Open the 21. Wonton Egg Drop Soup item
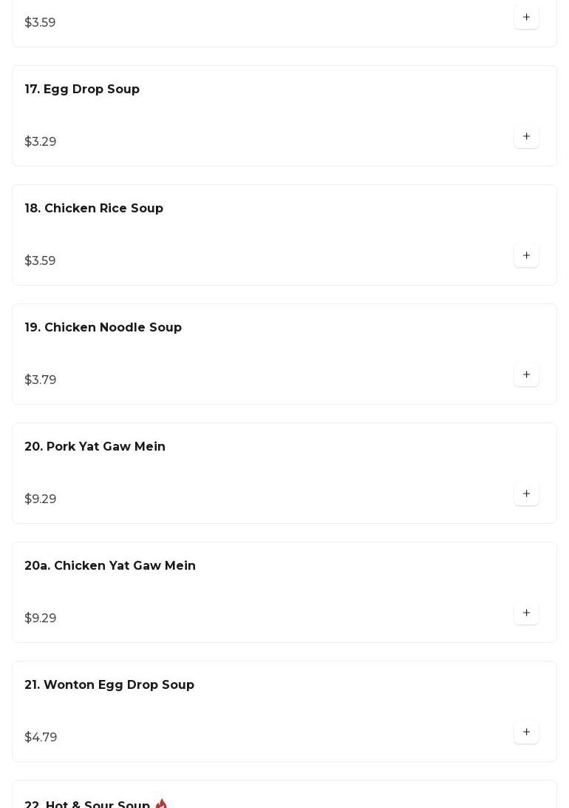Viewport: 569px width, 808px height. (109, 685)
